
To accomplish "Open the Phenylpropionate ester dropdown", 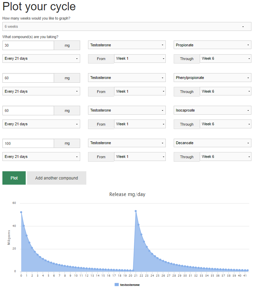I will click(212, 78).
